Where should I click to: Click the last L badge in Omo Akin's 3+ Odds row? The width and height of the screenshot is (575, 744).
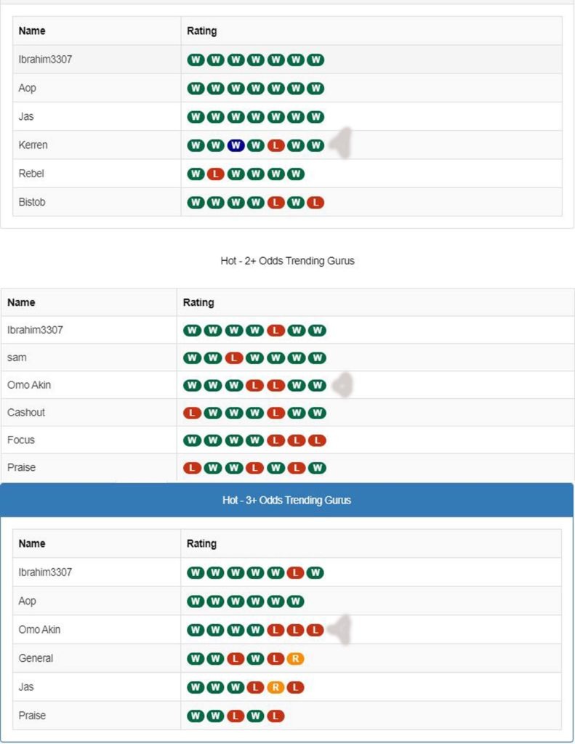coord(315,630)
